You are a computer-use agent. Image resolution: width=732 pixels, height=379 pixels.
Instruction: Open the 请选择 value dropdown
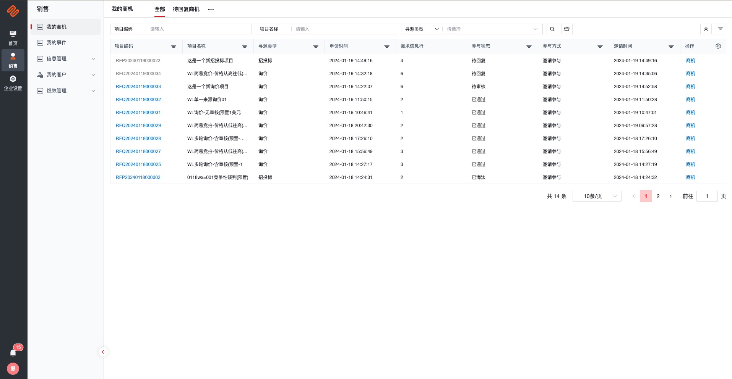click(492, 29)
